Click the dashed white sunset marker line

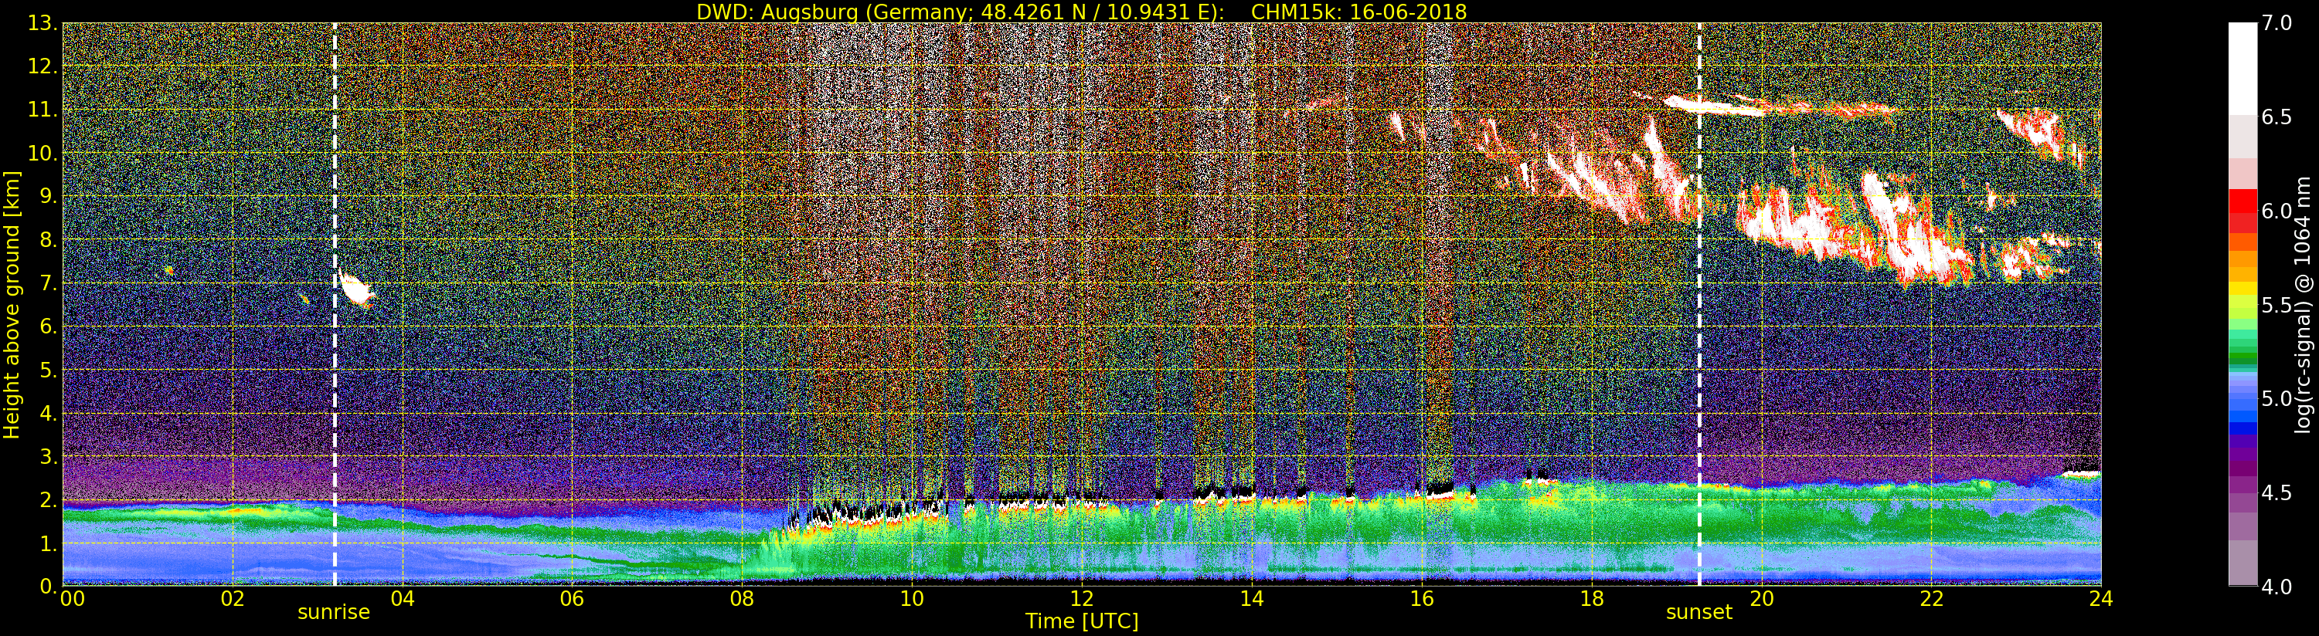pos(1698,305)
